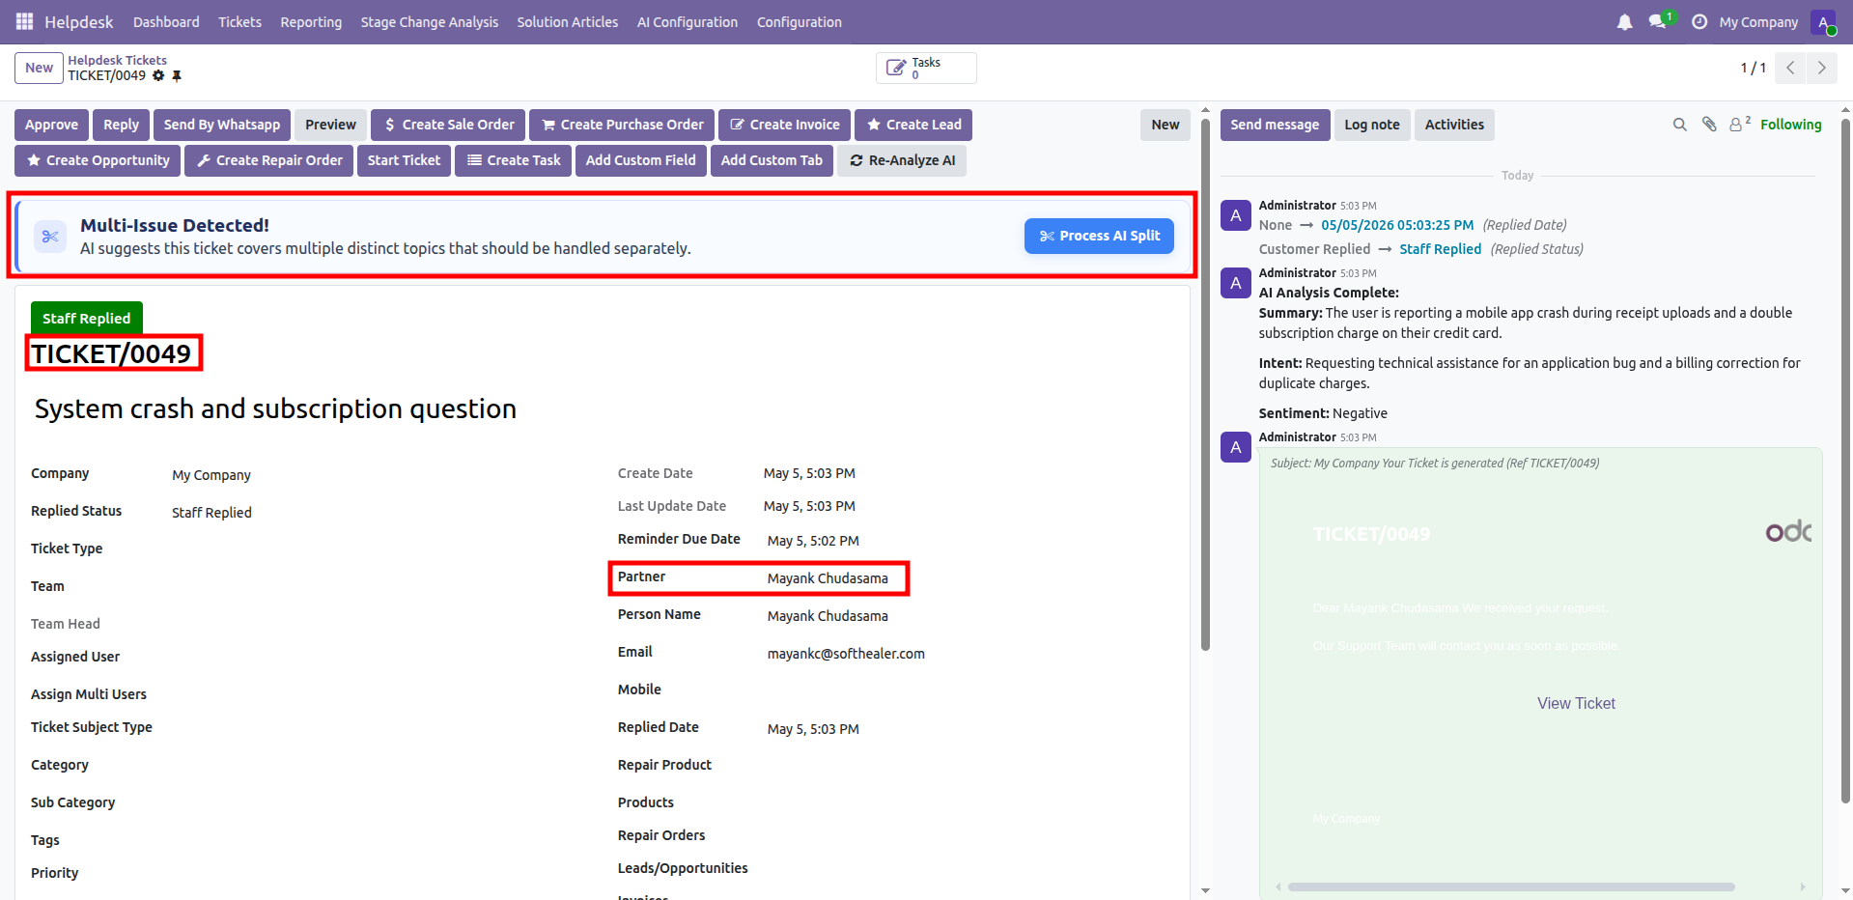The height and width of the screenshot is (900, 1853).
Task: Click Send By Whatsapp button
Action: pyautogui.click(x=222, y=125)
